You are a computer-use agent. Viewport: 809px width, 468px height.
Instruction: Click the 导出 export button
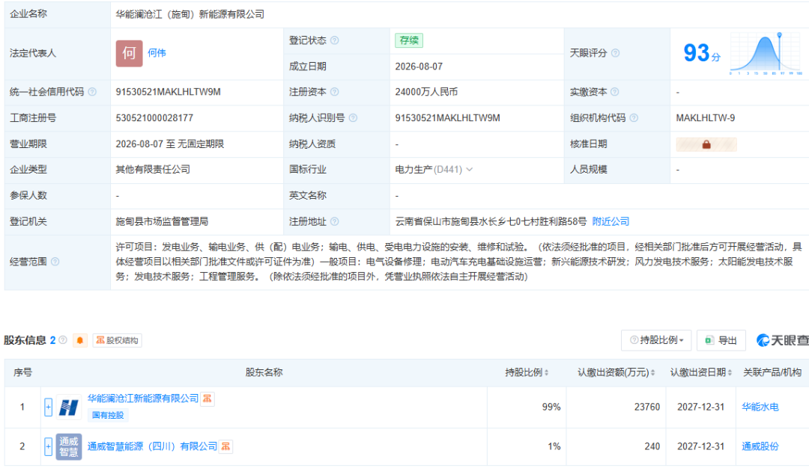[721, 340]
